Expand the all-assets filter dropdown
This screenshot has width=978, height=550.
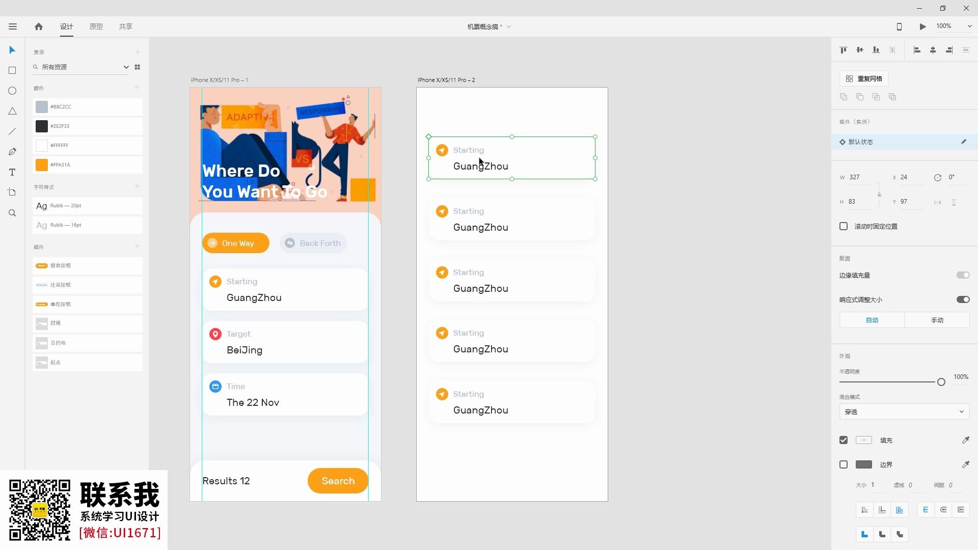coord(126,67)
